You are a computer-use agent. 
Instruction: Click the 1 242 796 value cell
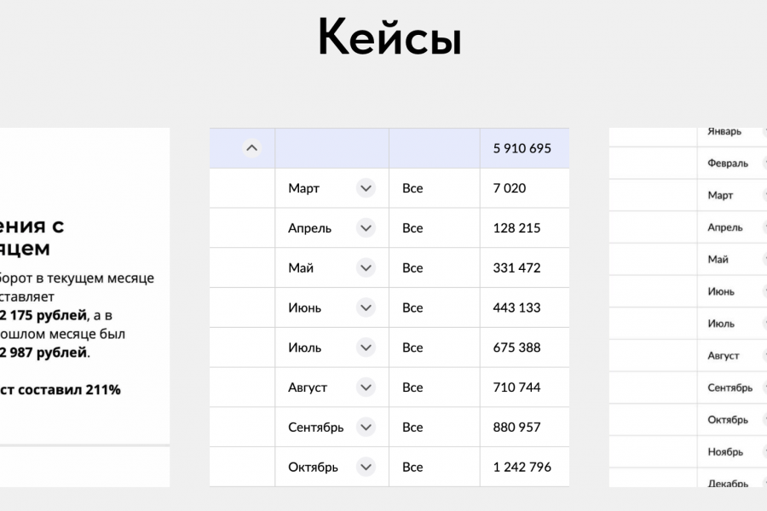(522, 467)
